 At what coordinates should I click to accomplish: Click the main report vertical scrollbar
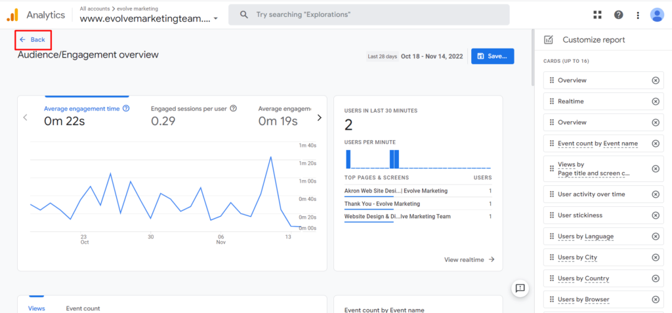(x=533, y=58)
